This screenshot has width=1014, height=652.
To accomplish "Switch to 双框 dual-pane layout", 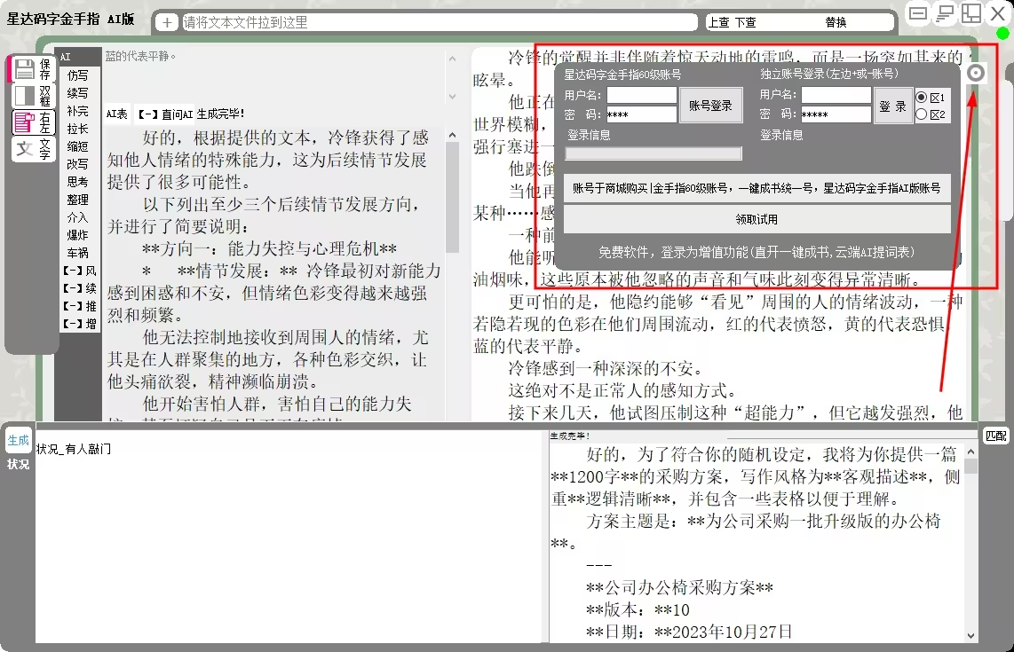I will pos(32,96).
